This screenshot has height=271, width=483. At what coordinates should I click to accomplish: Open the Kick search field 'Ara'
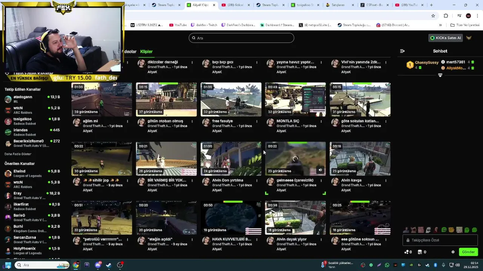tap(241, 38)
